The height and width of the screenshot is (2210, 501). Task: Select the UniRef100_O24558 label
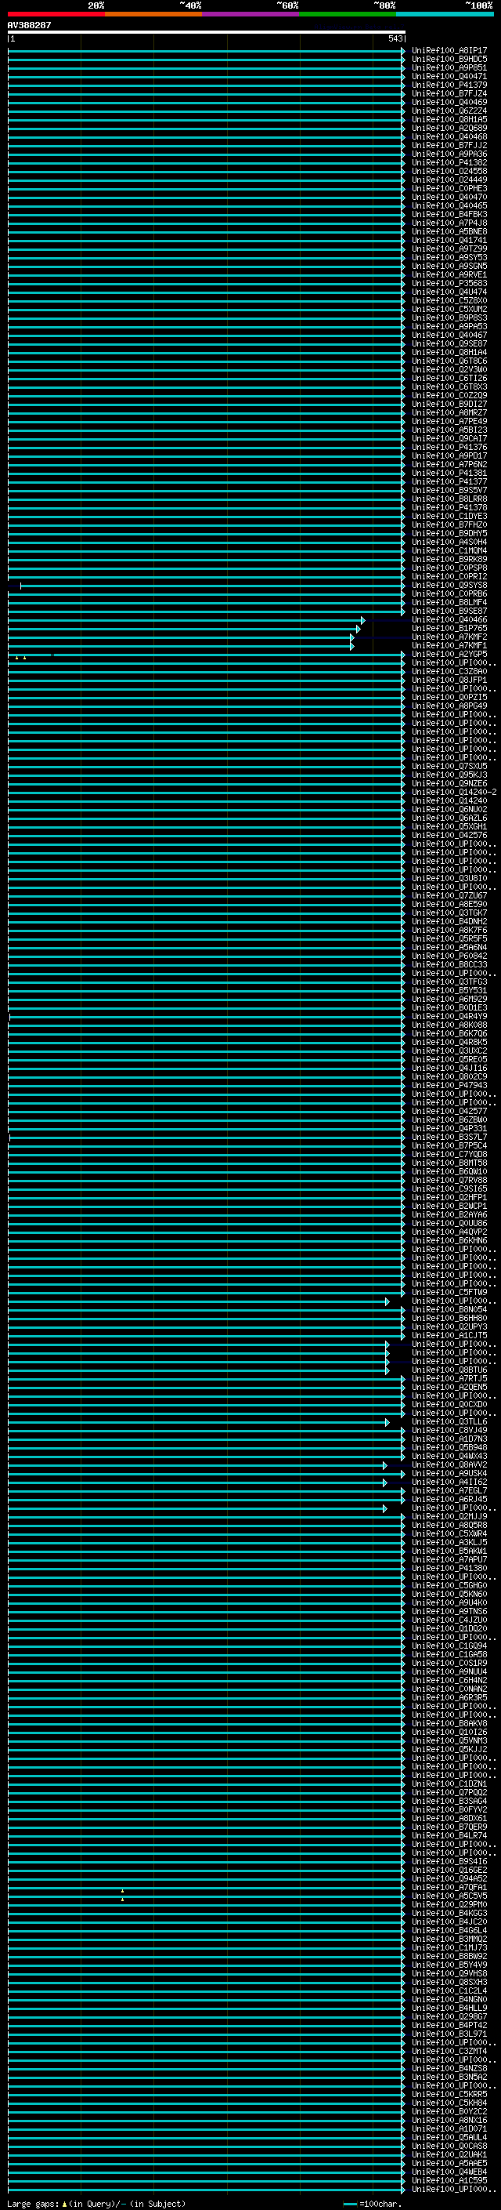tap(449, 171)
